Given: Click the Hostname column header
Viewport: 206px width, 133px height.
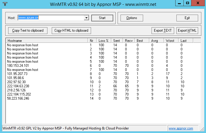Looking at the screenshot, I should pos(47,40).
